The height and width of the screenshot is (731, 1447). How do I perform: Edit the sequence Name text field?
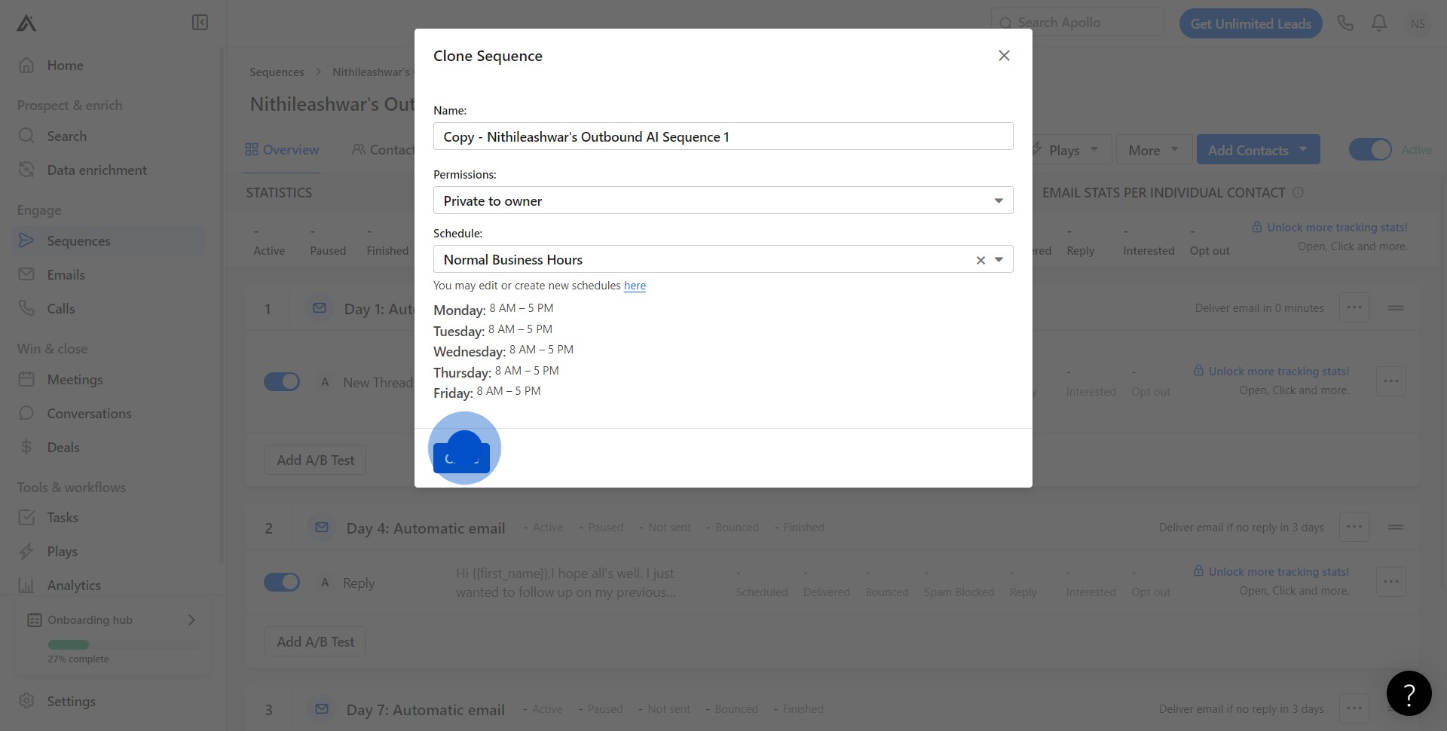click(723, 136)
